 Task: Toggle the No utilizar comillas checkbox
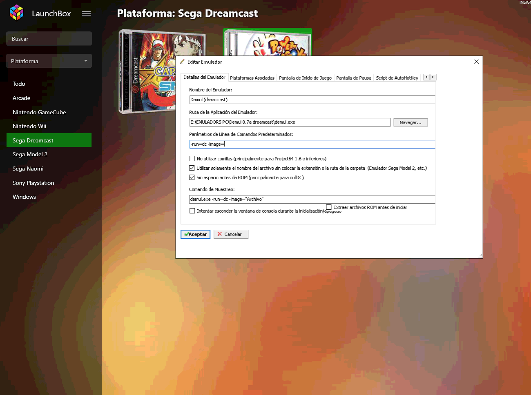point(192,159)
